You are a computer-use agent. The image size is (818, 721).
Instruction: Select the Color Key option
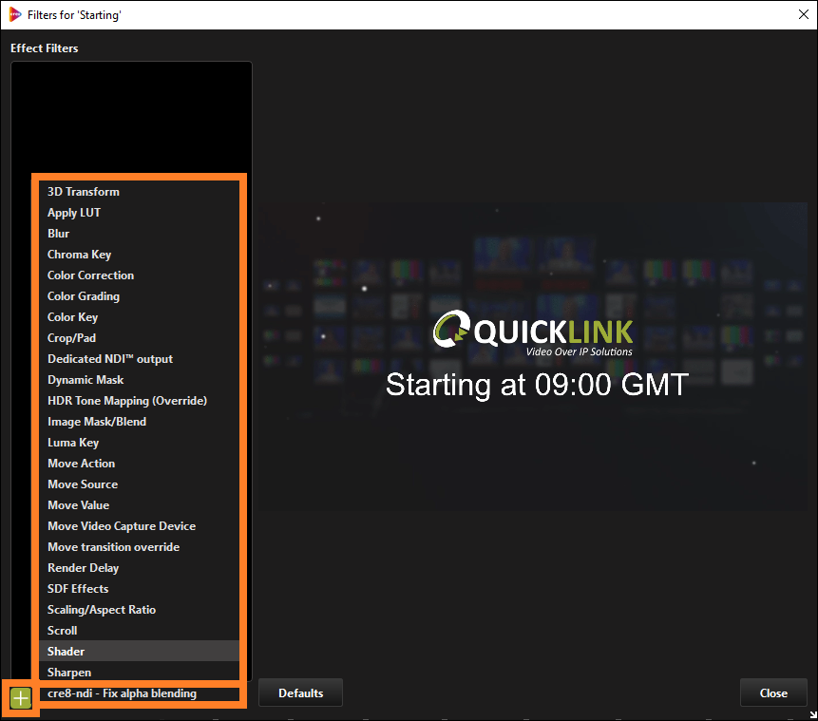pyautogui.click(x=139, y=316)
